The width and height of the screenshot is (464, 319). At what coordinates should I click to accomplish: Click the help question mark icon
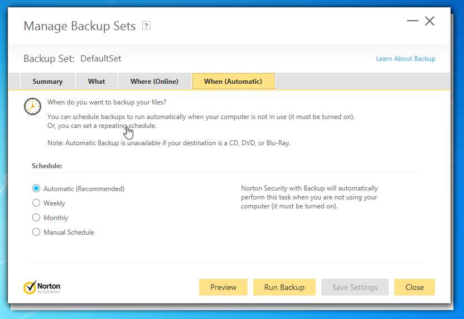(x=146, y=26)
